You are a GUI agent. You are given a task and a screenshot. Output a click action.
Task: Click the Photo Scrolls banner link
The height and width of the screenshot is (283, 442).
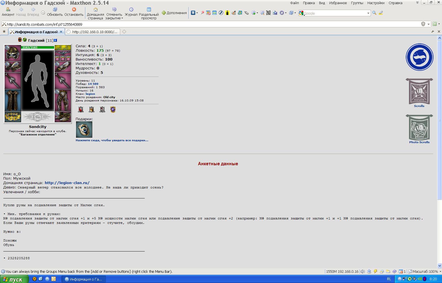[419, 129]
